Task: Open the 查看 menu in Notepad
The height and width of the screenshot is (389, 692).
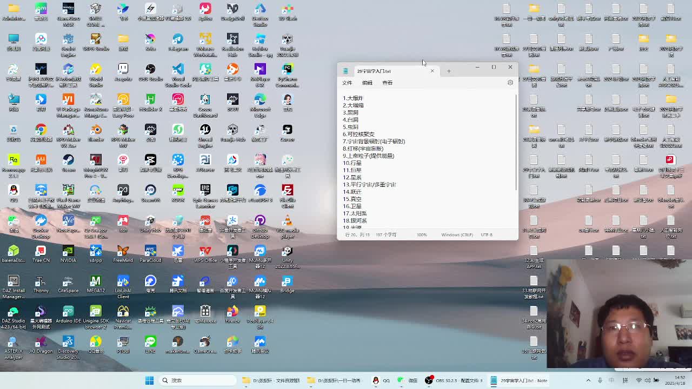Action: (387, 83)
